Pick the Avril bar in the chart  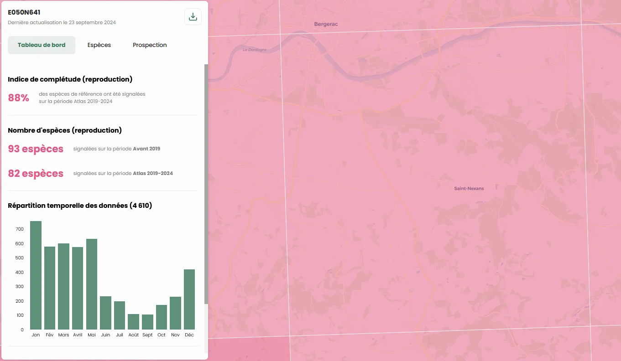78,288
